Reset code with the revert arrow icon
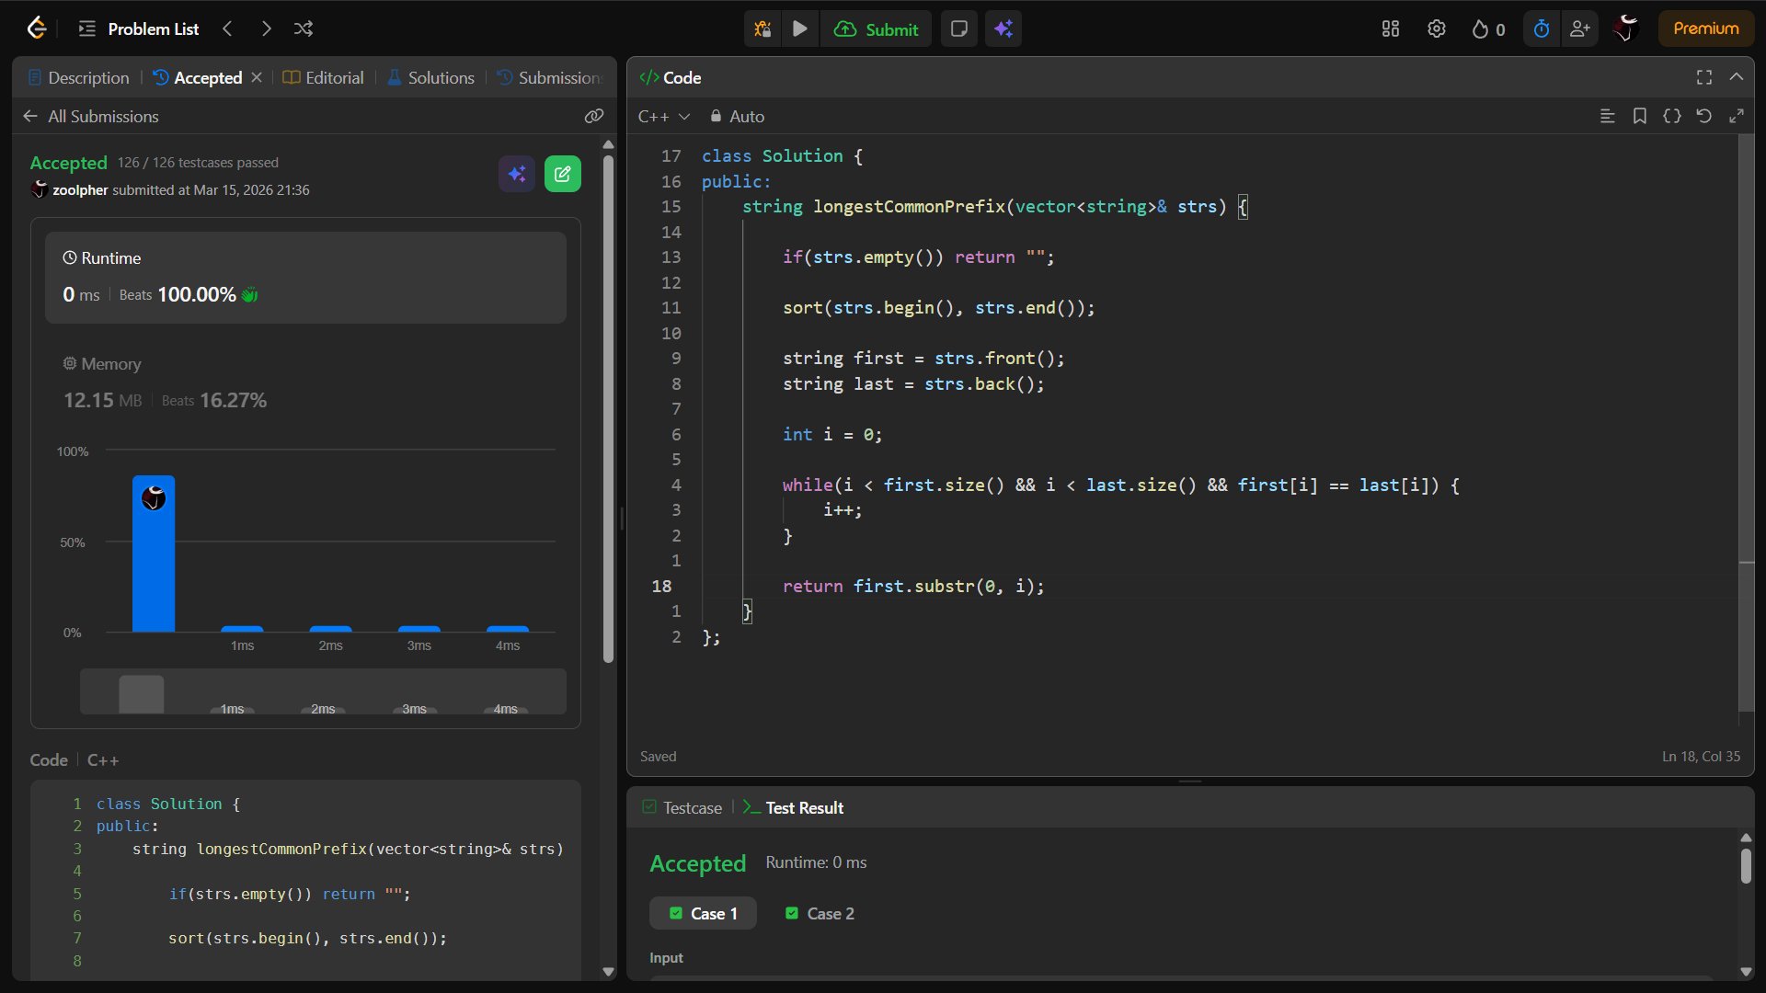The width and height of the screenshot is (1766, 993). 1703,116
